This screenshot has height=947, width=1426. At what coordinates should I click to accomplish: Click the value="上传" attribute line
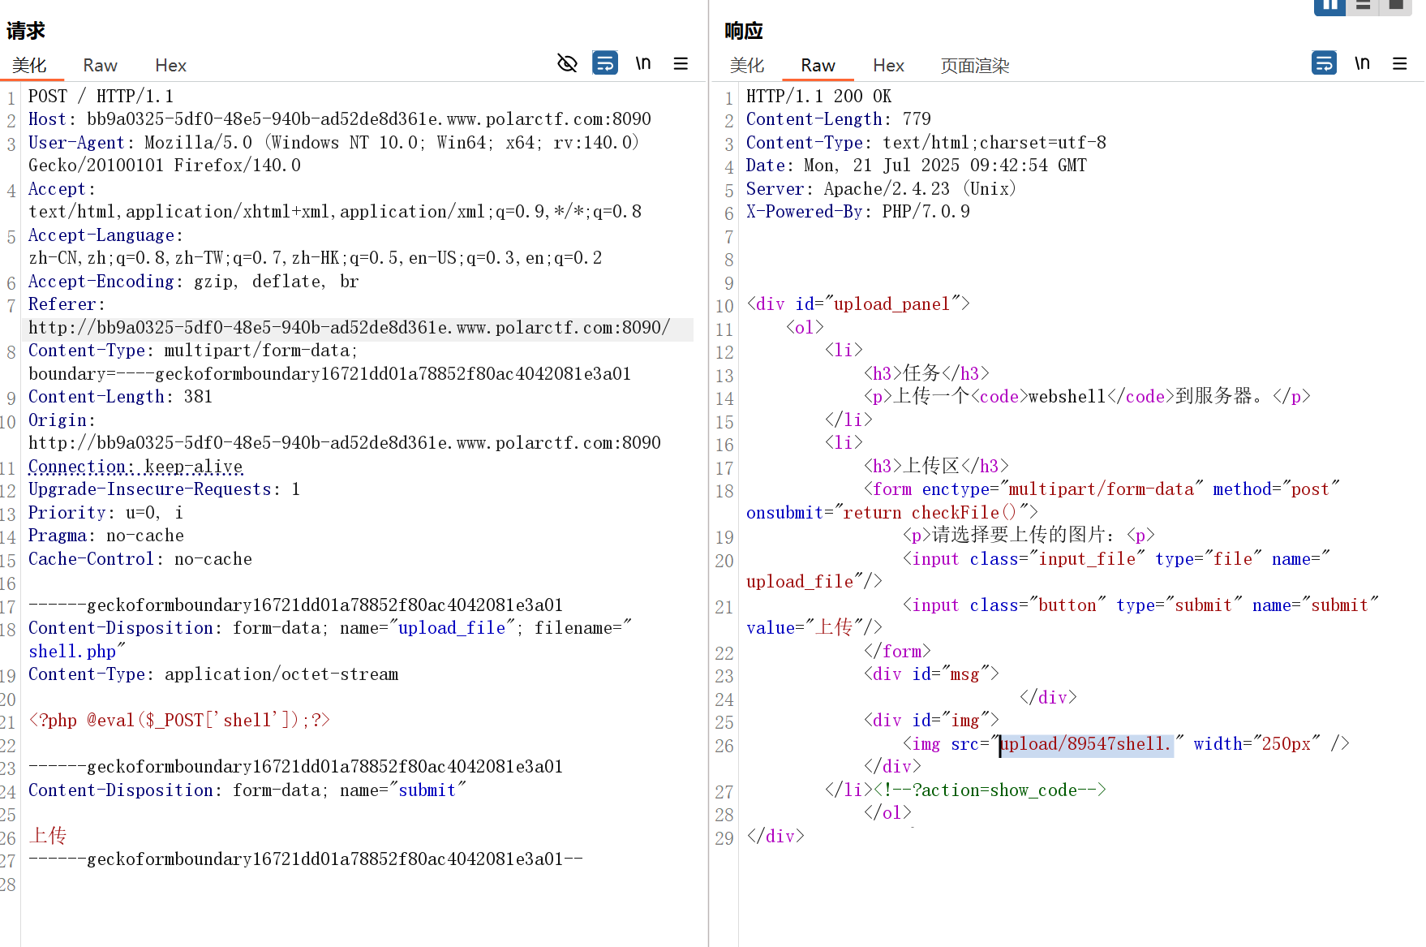pos(814,627)
